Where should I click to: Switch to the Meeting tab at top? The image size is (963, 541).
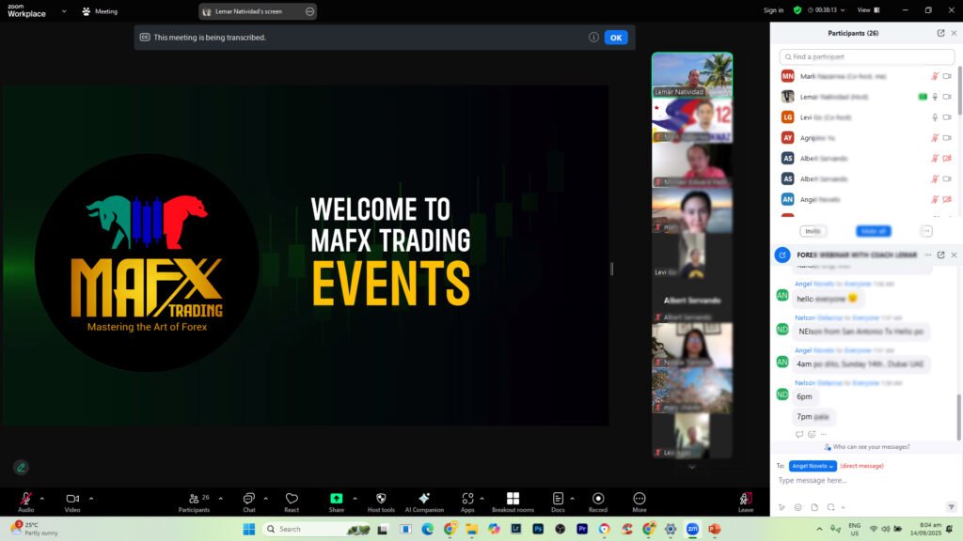click(100, 11)
